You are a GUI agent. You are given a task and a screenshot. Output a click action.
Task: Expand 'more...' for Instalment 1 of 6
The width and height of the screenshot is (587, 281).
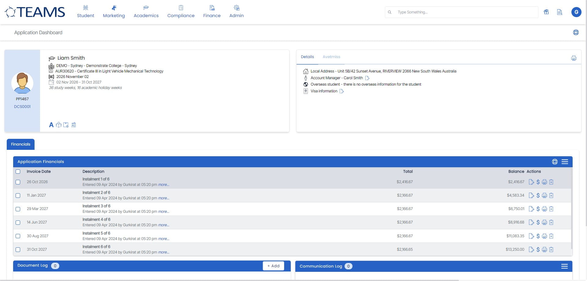[x=164, y=185]
